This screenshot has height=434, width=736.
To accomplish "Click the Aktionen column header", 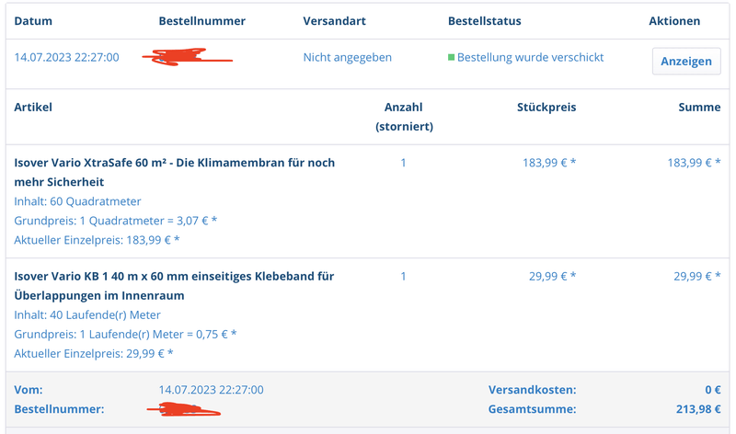I will point(674,21).
